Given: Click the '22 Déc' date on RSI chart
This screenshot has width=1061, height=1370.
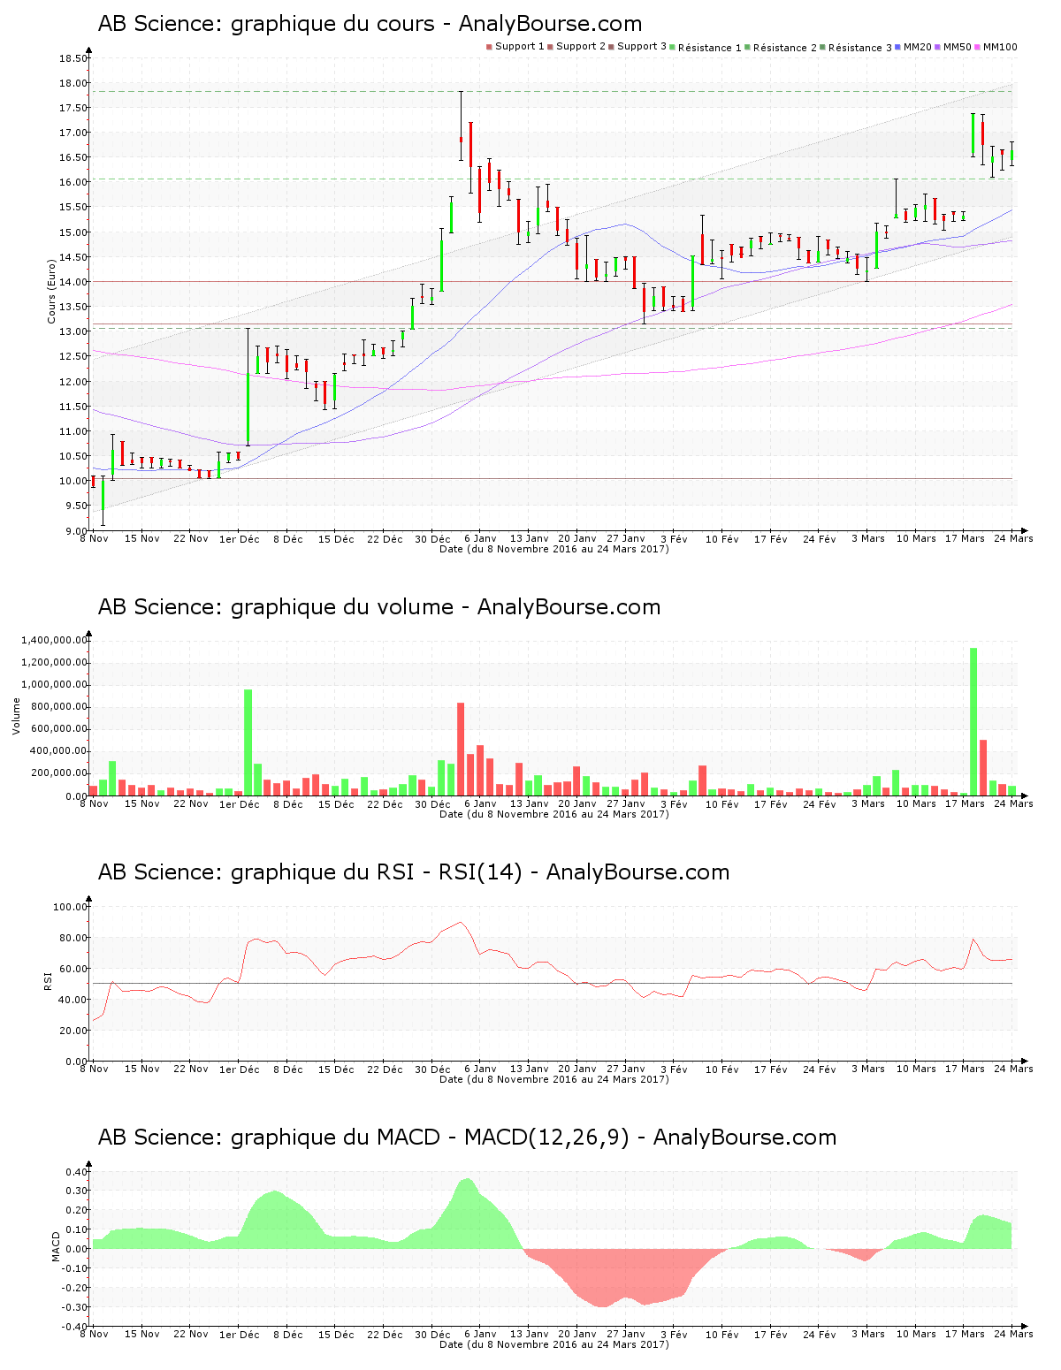Looking at the screenshot, I should pyautogui.click(x=385, y=1069).
